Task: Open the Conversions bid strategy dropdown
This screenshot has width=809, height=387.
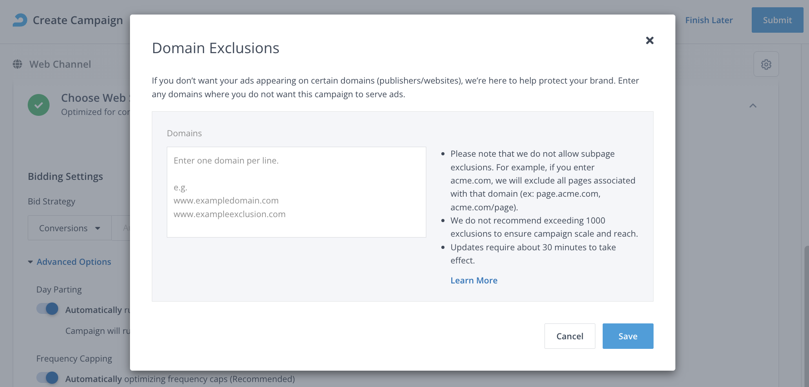Action: pyautogui.click(x=70, y=228)
